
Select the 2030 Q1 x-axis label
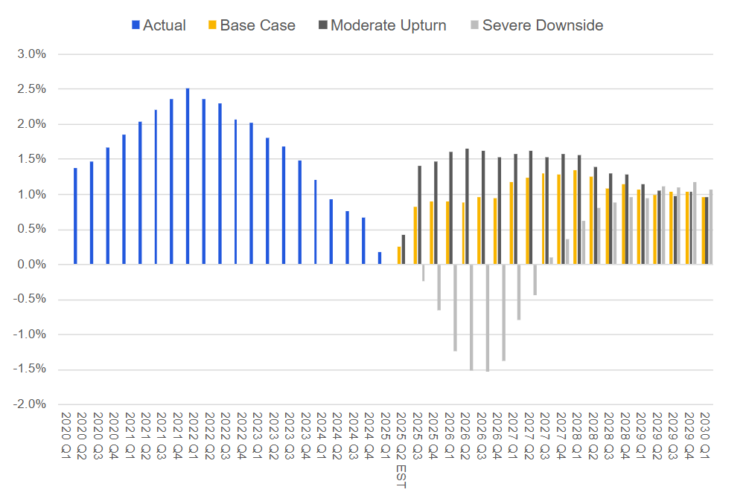coord(704,430)
